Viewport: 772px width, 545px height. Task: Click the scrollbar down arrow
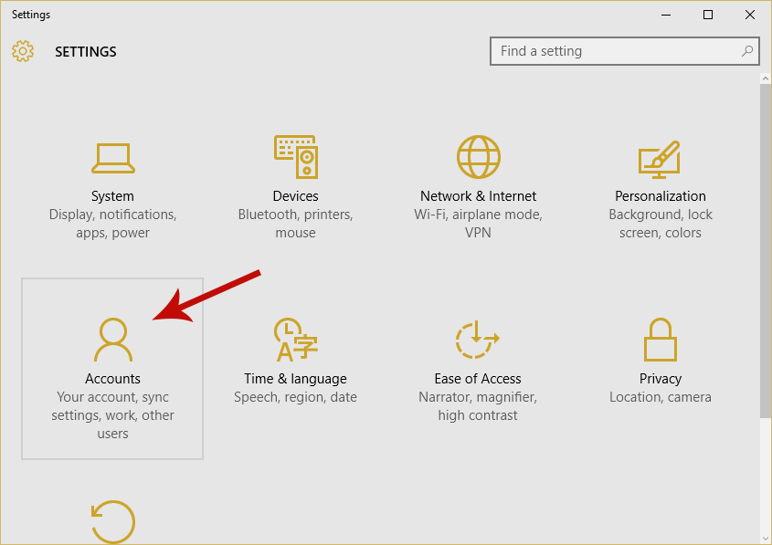766,538
